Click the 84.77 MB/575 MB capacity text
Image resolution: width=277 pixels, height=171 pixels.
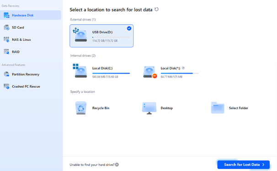171,77
